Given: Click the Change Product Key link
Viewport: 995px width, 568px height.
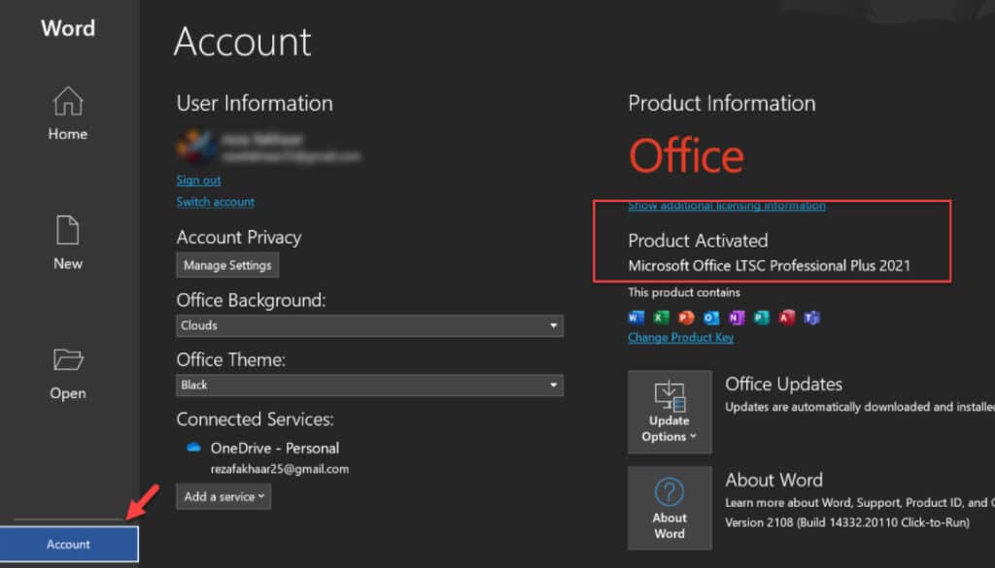Looking at the screenshot, I should tap(681, 337).
